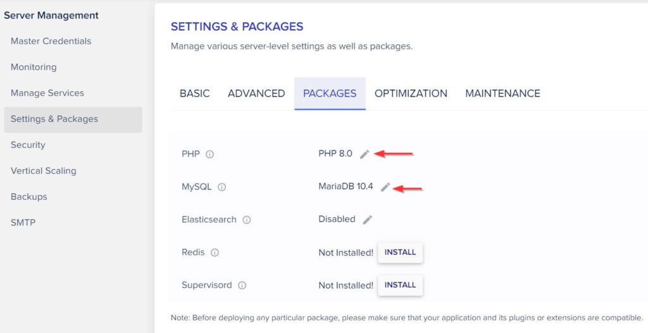The width and height of the screenshot is (648, 333).
Task: Edit the Elasticsearch Disabled pencil icon
Action: pos(368,219)
